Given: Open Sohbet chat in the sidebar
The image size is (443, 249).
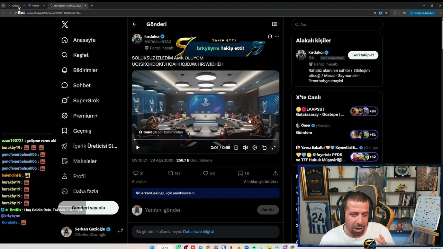Looking at the screenshot, I should click(x=76, y=85).
